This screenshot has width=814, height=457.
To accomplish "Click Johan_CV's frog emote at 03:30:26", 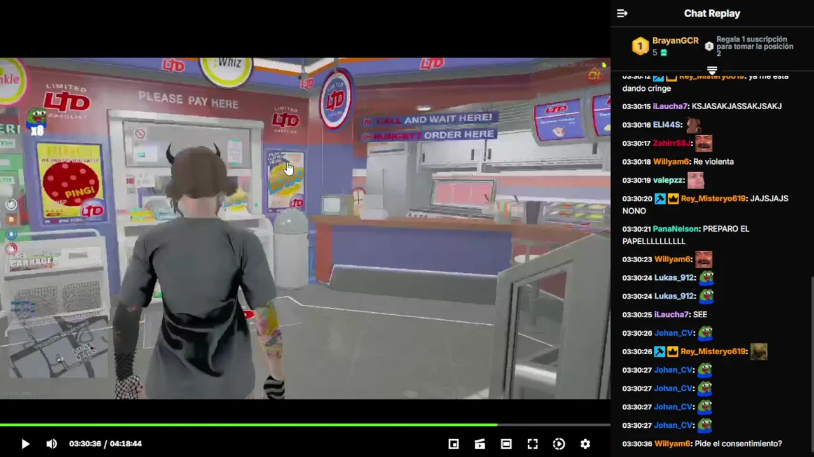I will tap(706, 333).
